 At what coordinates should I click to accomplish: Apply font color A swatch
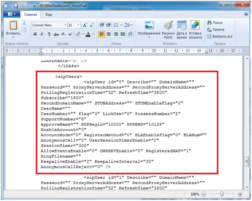point(88,34)
